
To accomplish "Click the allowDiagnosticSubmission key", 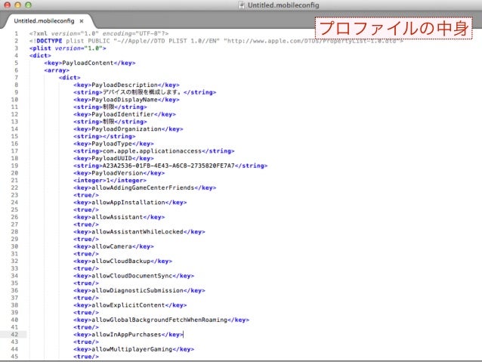I will 139,291.
